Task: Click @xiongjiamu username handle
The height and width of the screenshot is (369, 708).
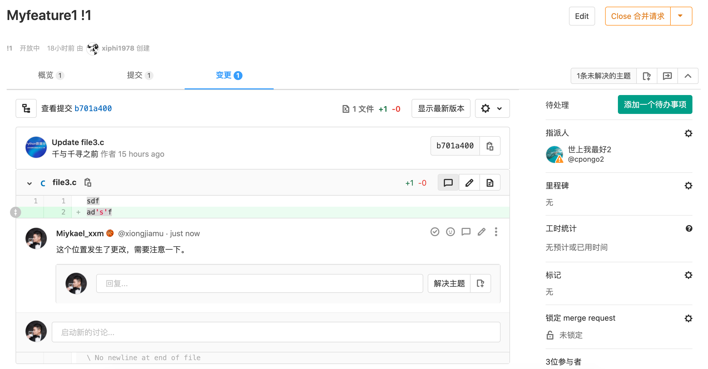Action: pos(141,233)
